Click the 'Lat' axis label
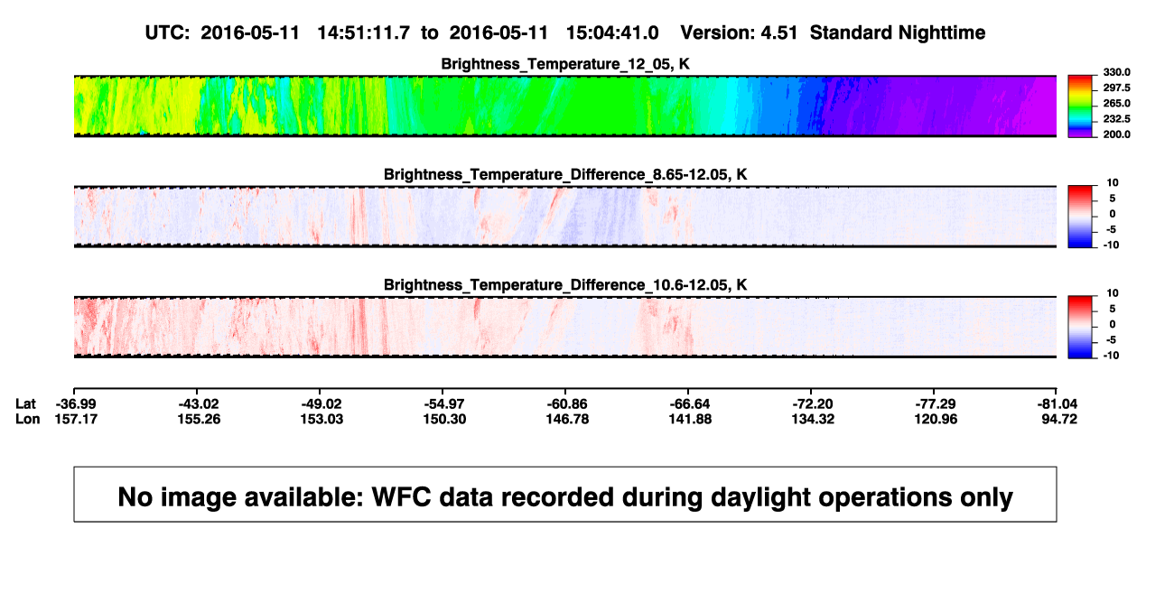Image resolution: width=1174 pixels, height=602 pixels. pos(26,403)
